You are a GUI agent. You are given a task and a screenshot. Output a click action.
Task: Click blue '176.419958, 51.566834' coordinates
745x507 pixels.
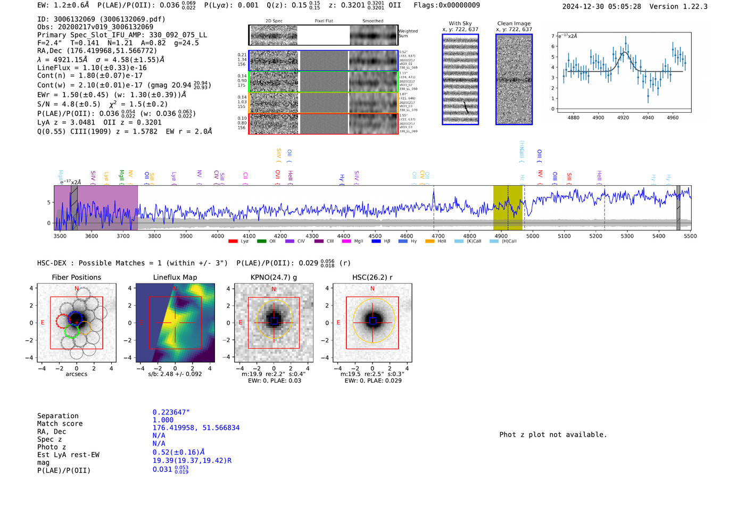196,428
